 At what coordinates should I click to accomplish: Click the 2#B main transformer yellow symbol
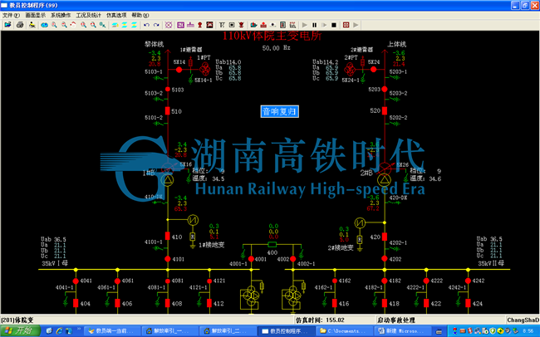(x=384, y=179)
